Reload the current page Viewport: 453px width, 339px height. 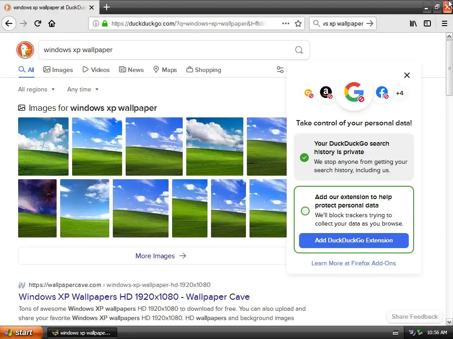point(38,23)
